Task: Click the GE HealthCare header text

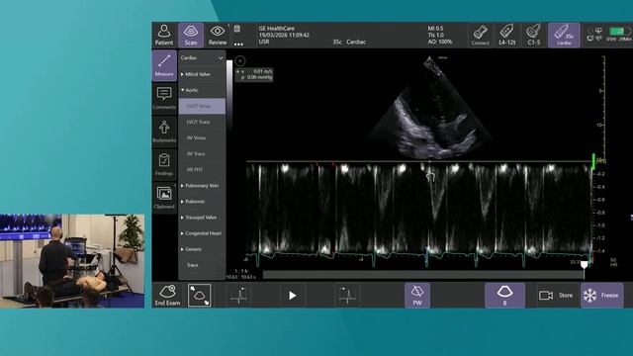Action: pyautogui.click(x=277, y=29)
